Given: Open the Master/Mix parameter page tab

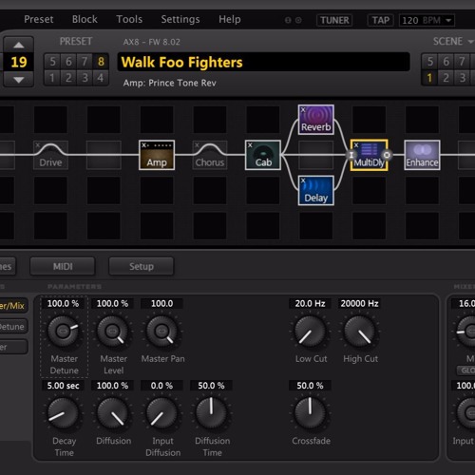Looking at the screenshot, I should point(13,306).
